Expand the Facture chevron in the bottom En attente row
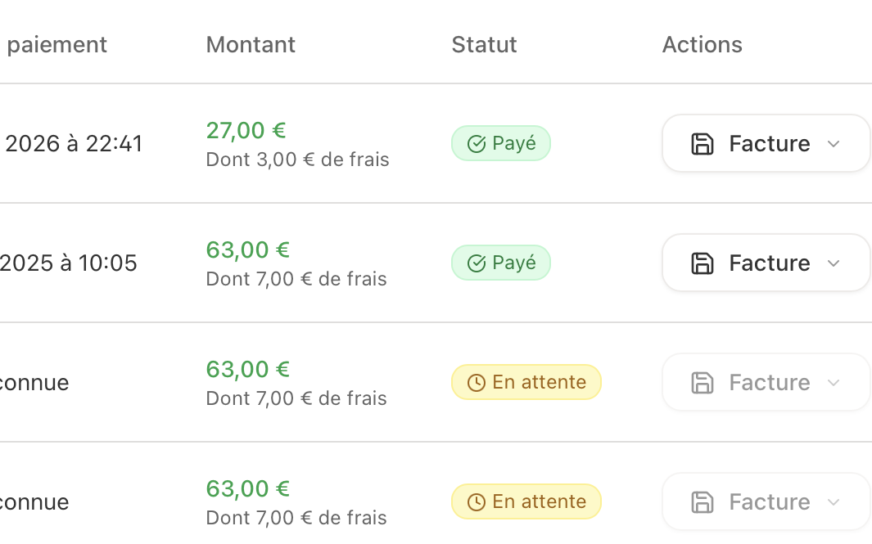The image size is (872, 544). pyautogui.click(x=834, y=502)
